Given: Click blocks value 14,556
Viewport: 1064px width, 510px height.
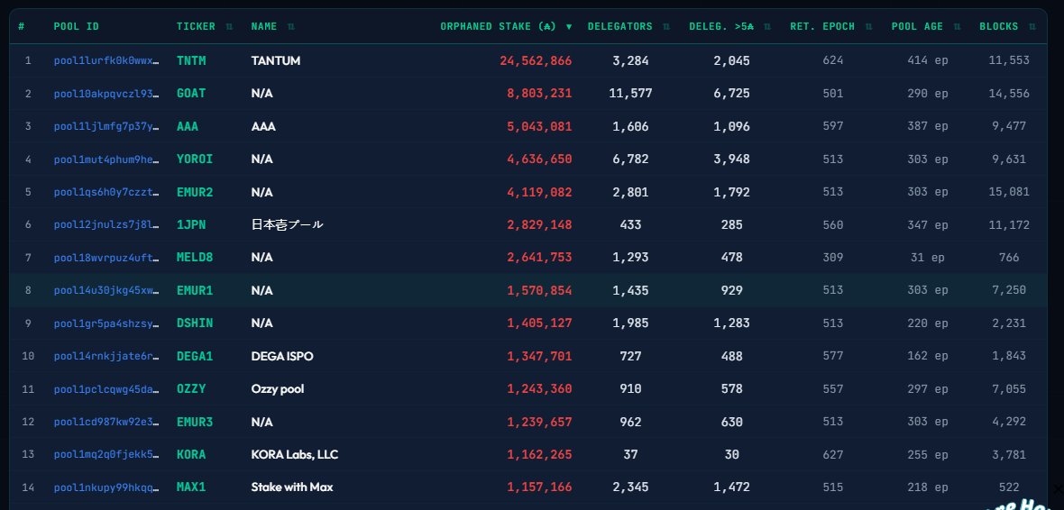Looking at the screenshot, I should [1009, 94].
